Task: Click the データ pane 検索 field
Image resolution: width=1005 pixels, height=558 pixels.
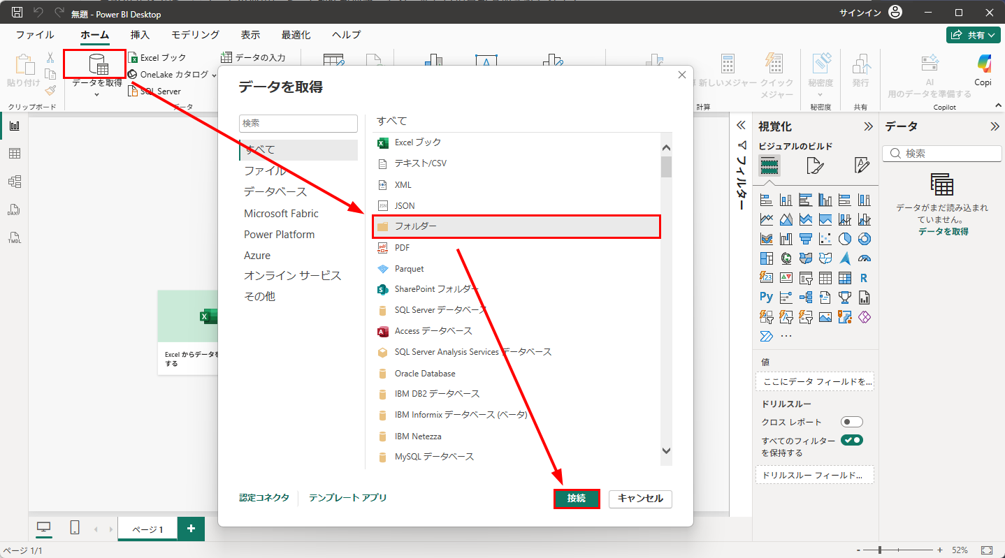Action: (x=942, y=153)
